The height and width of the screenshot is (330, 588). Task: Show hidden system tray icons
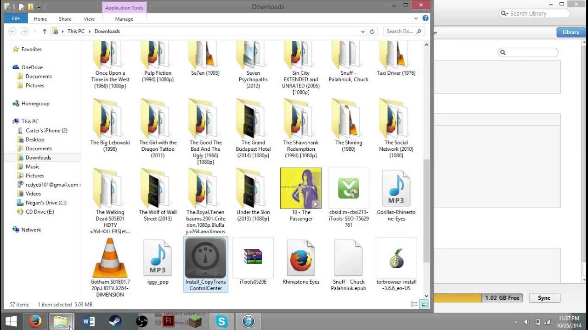click(516, 322)
